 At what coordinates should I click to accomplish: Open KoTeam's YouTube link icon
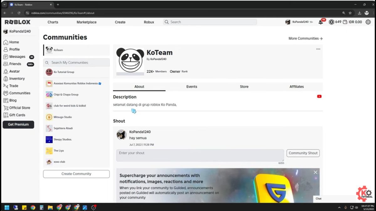pyautogui.click(x=319, y=96)
